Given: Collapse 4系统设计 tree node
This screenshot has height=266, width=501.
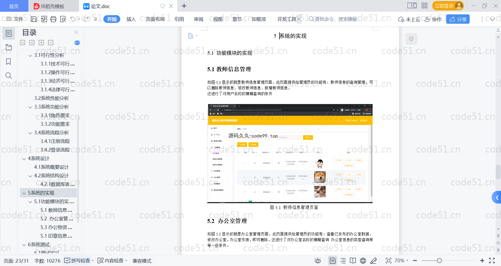Looking at the screenshot, I should pyautogui.click(x=24, y=159).
